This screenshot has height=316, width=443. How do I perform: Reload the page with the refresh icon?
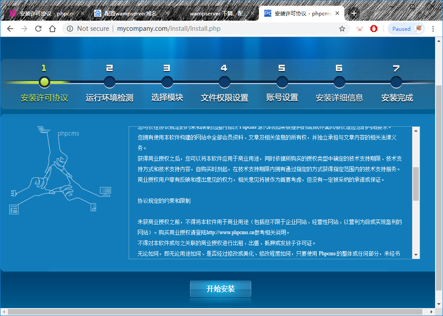[38, 29]
